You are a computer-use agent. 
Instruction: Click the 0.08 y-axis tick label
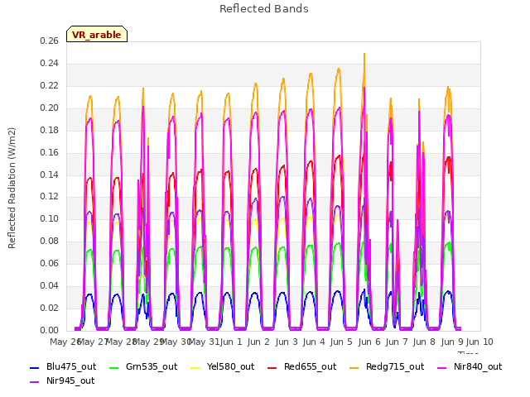50,241
